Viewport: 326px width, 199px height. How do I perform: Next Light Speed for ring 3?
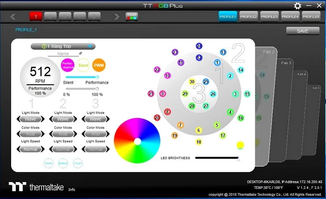(107, 149)
